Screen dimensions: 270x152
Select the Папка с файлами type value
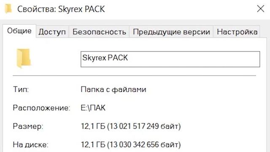pos(113,90)
